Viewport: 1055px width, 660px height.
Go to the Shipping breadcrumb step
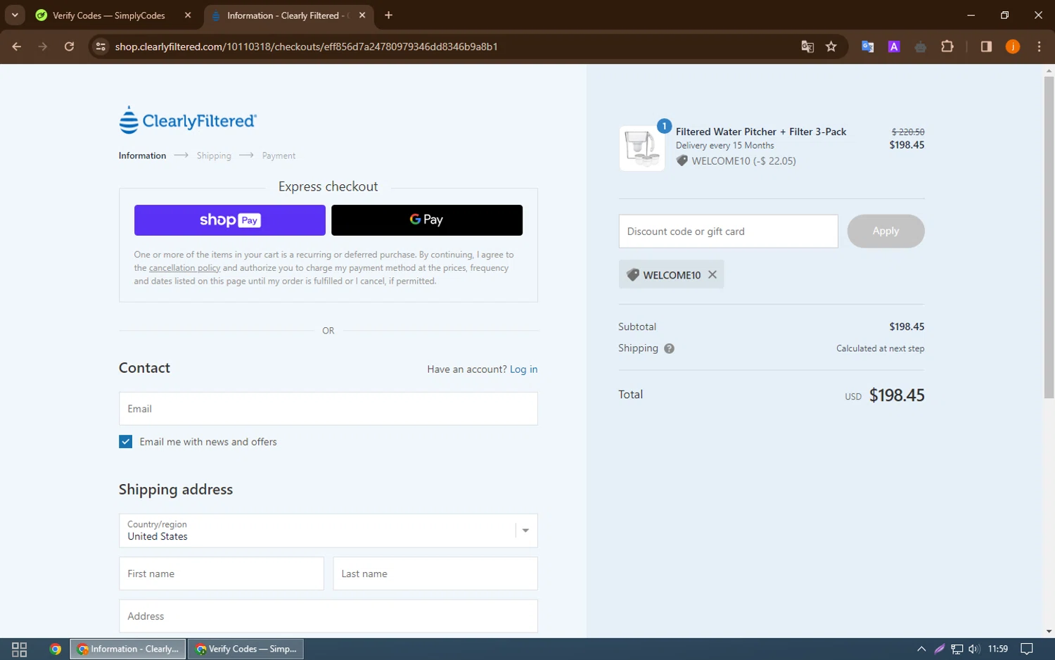pyautogui.click(x=214, y=156)
